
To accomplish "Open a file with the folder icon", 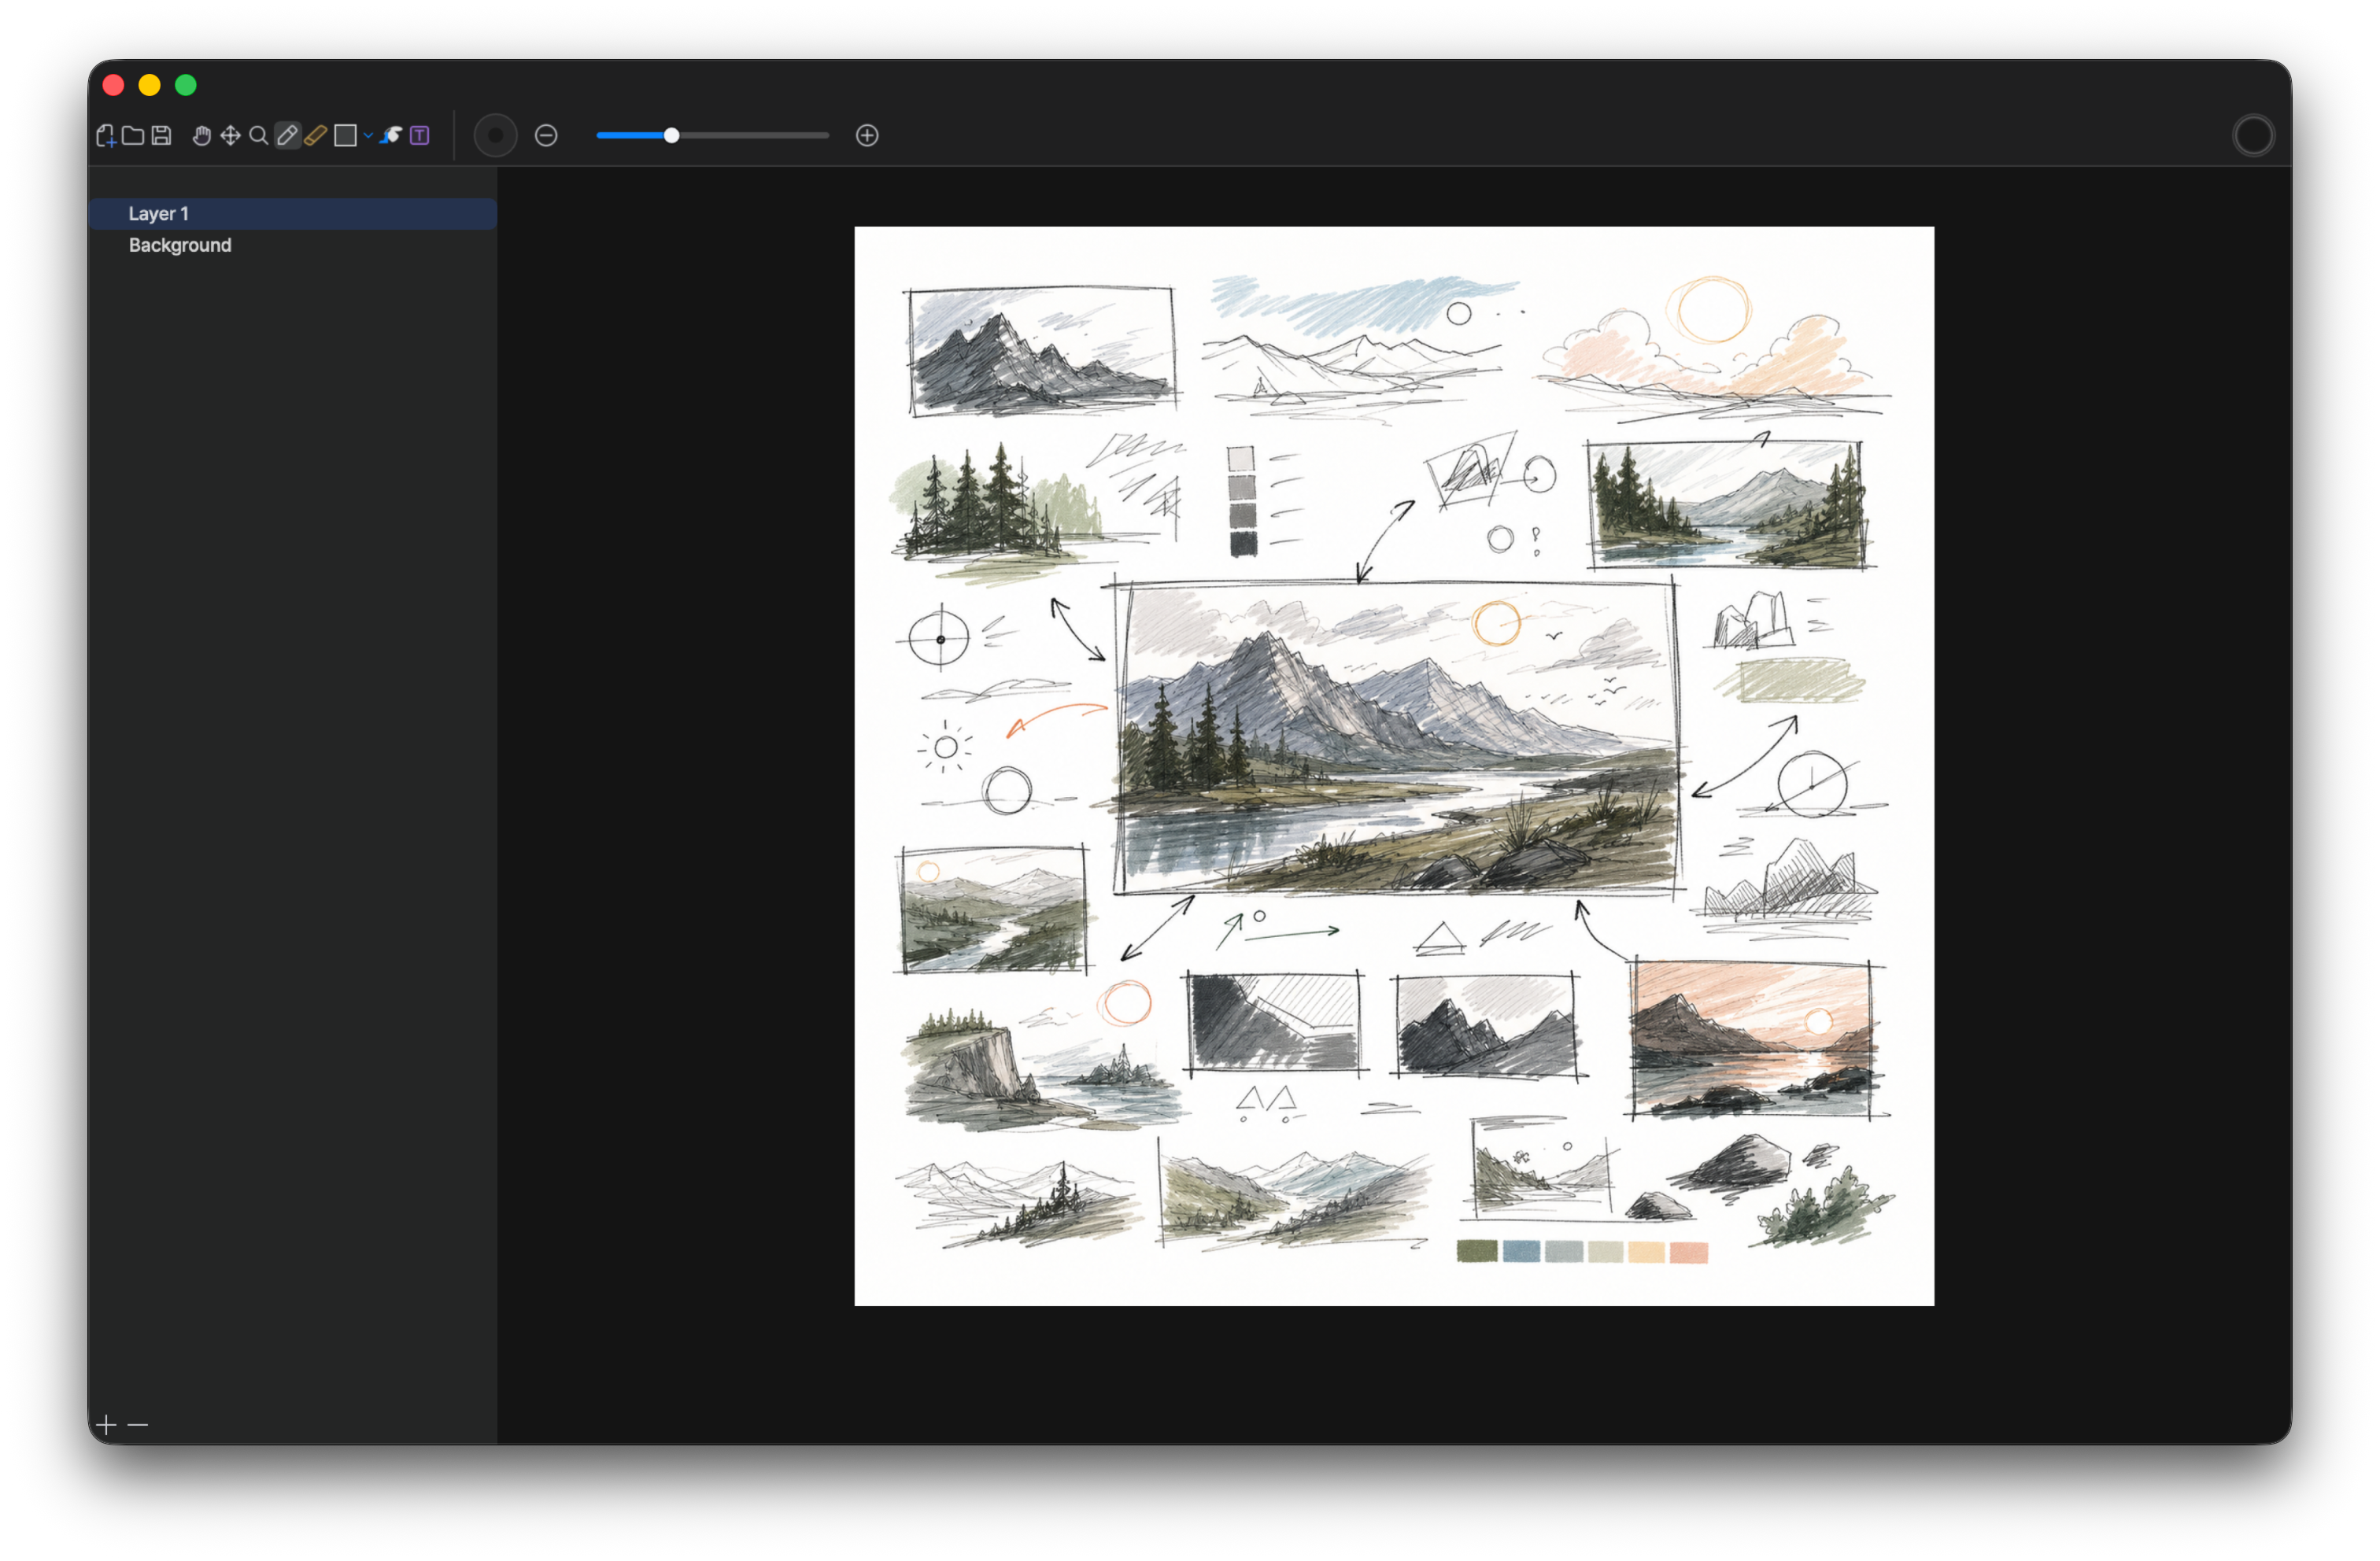I will point(133,136).
